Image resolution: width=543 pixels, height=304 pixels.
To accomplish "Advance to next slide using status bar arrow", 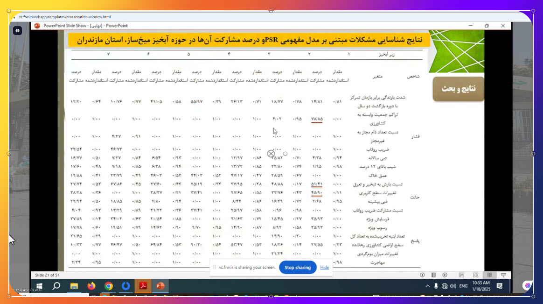I will (445, 275).
